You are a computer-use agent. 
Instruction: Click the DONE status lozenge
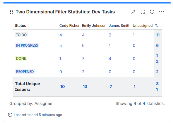tap(21, 58)
